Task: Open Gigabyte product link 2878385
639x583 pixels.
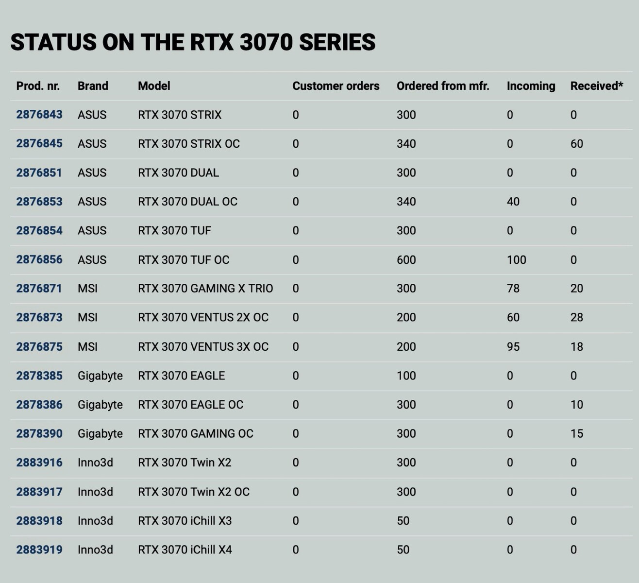Action: pyautogui.click(x=39, y=376)
